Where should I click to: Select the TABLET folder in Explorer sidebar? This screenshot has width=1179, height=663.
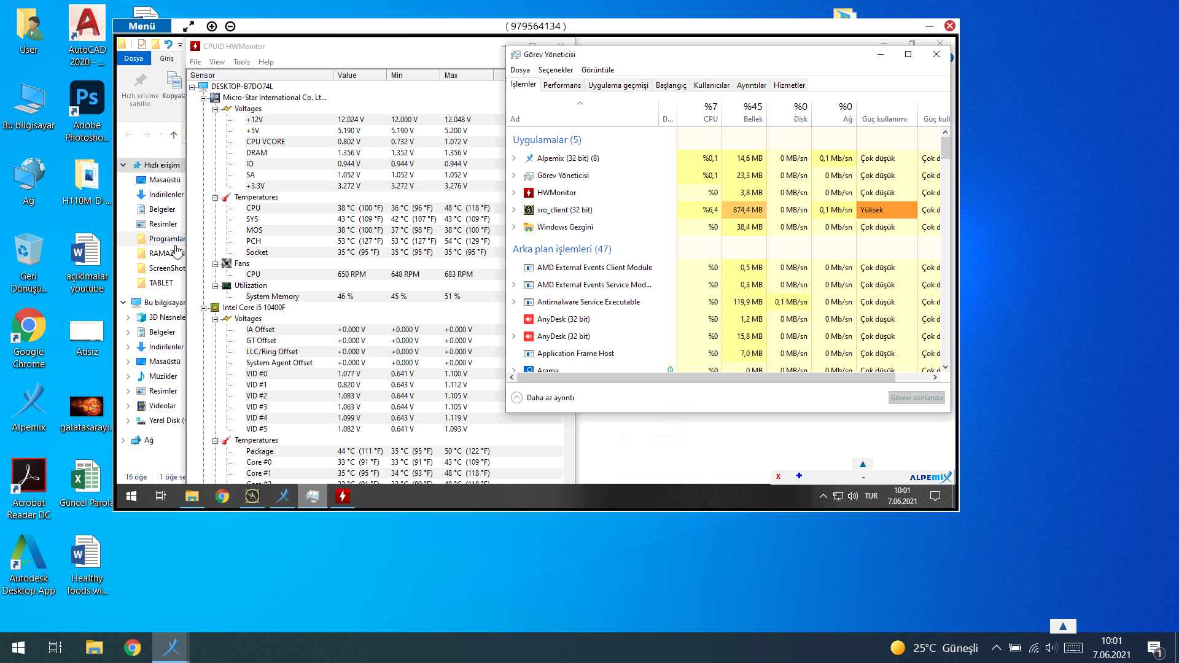[x=155, y=283]
